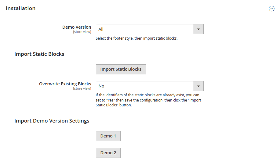Click the store view scope under Demo Version
The height and width of the screenshot is (164, 280).
pyautogui.click(x=82, y=32)
